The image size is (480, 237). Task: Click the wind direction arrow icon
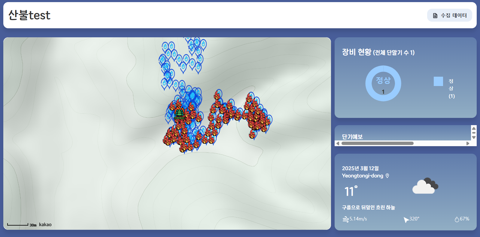[x=406, y=220]
